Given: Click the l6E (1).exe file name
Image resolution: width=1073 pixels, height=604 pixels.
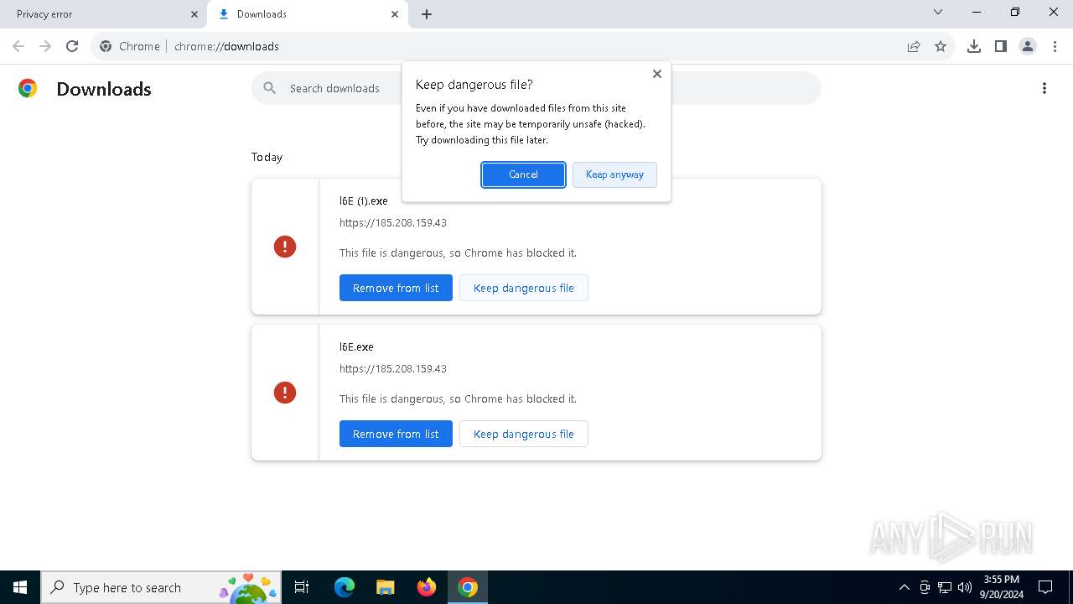Looking at the screenshot, I should pyautogui.click(x=364, y=200).
